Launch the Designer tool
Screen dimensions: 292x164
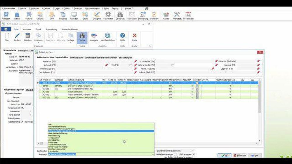97,16
